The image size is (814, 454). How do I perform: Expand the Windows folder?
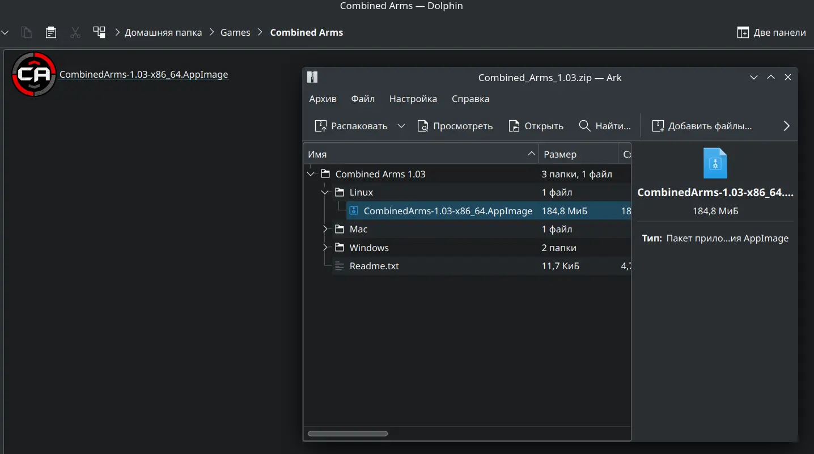(325, 248)
